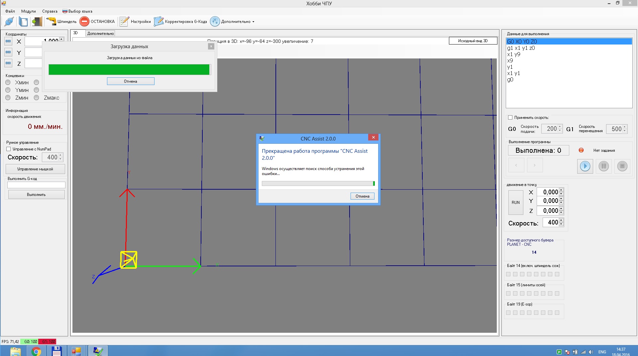Hit the red ОСТАНОВКА stop button

(x=97, y=22)
